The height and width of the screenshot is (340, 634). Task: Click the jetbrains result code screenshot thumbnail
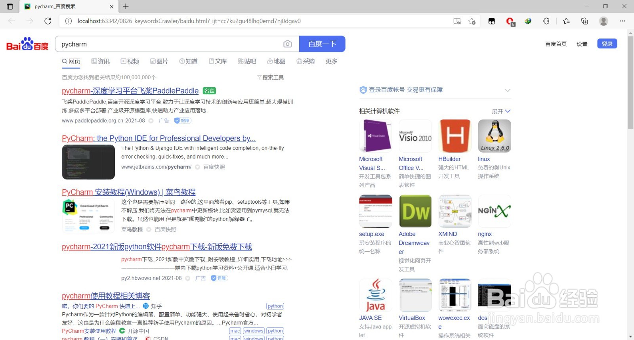[88, 162]
